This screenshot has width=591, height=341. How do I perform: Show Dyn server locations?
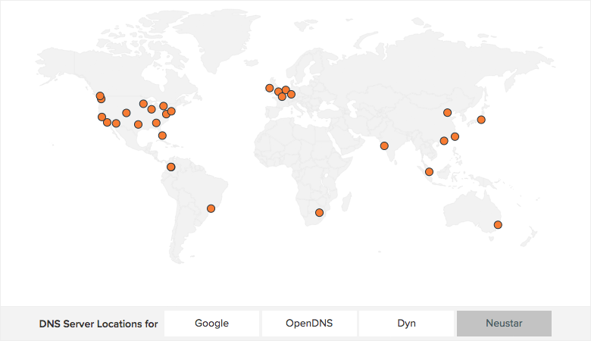(x=406, y=324)
